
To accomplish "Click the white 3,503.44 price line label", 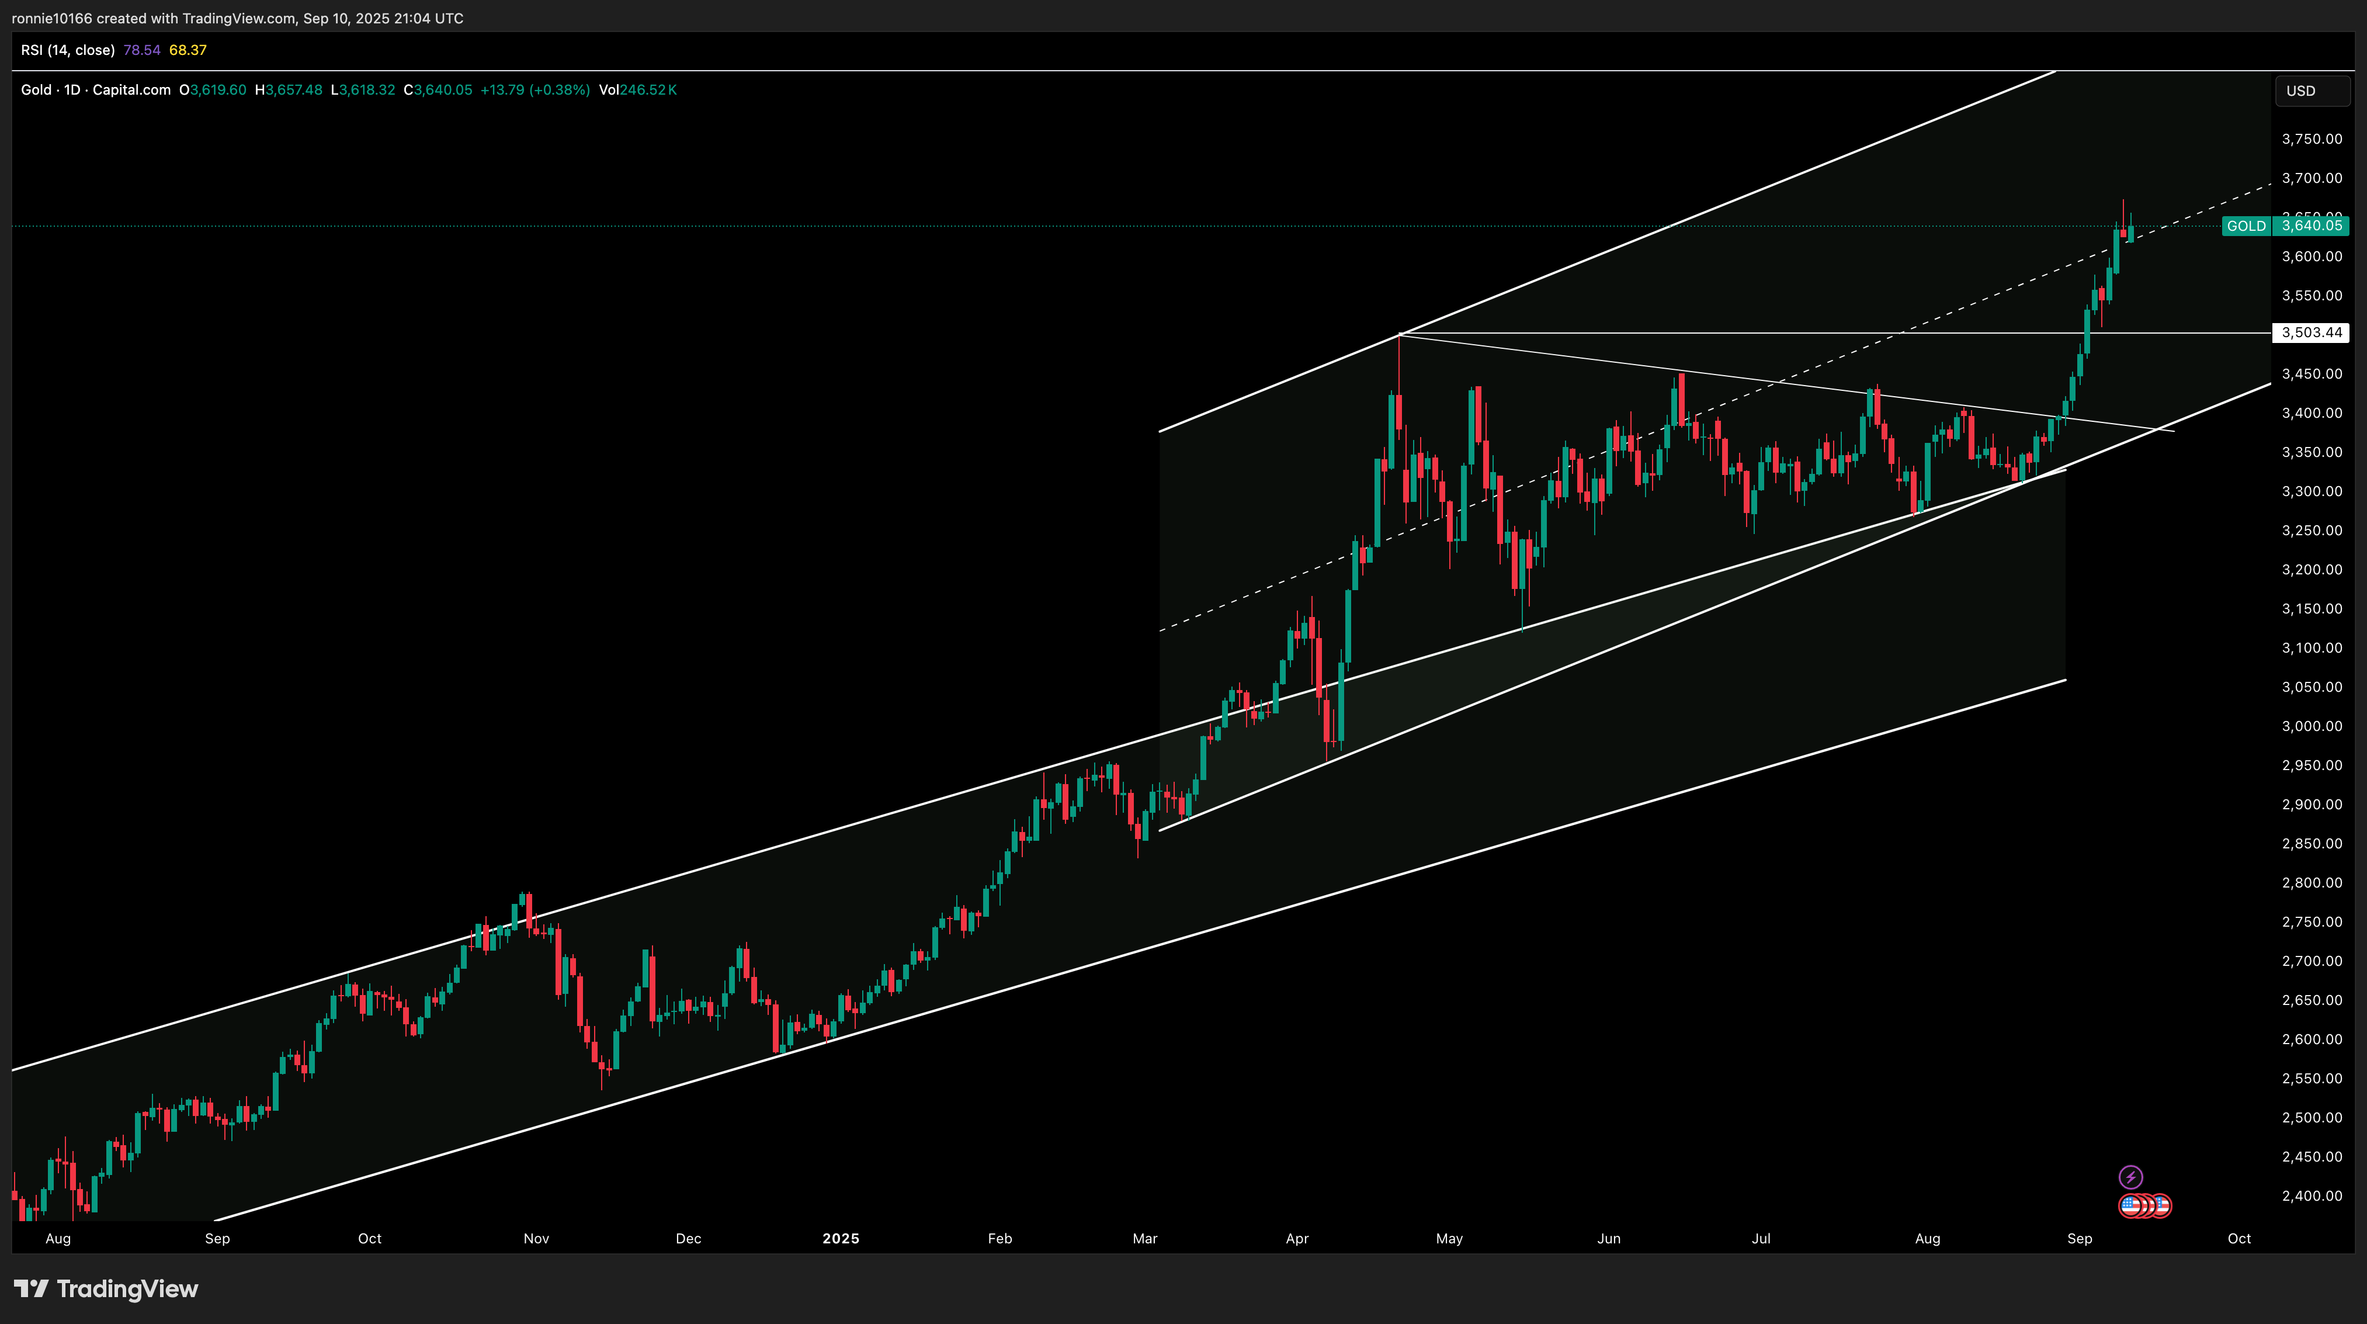I will click(2311, 332).
